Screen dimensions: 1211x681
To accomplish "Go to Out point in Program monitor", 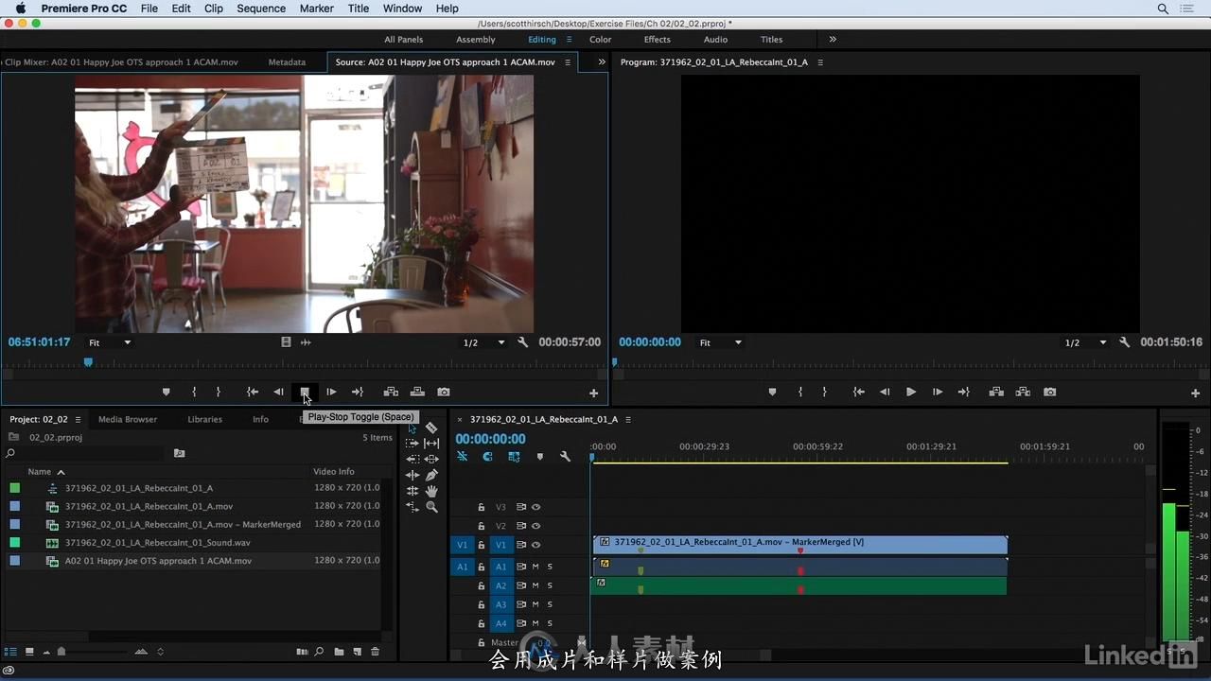I will (963, 392).
